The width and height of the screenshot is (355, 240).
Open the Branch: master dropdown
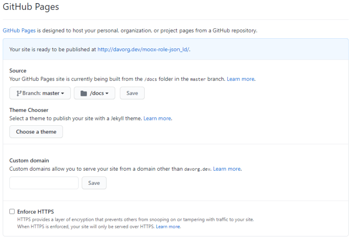point(40,93)
